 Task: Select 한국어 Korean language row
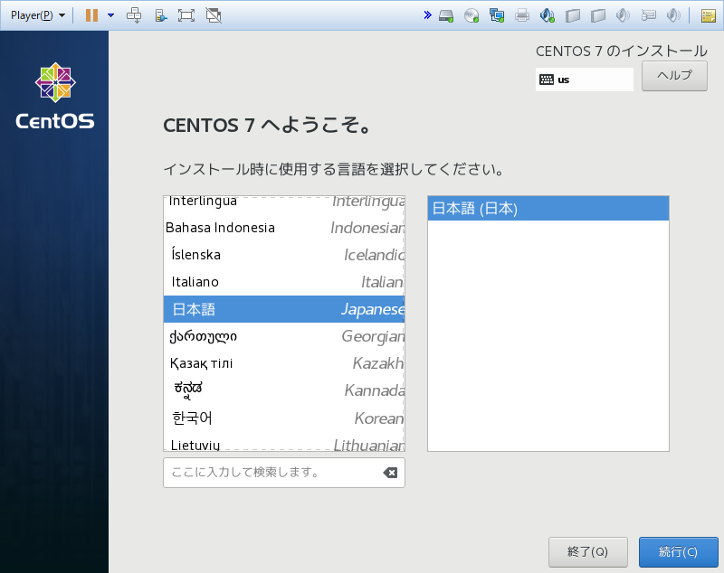click(x=284, y=418)
